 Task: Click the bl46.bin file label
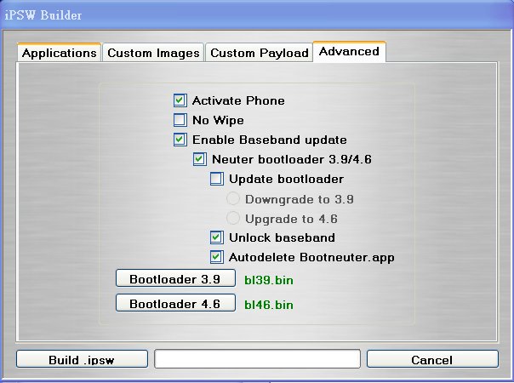(269, 304)
